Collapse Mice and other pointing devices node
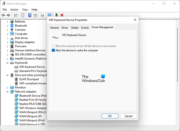Screen dimensions: 180x131 coord(7,75)
